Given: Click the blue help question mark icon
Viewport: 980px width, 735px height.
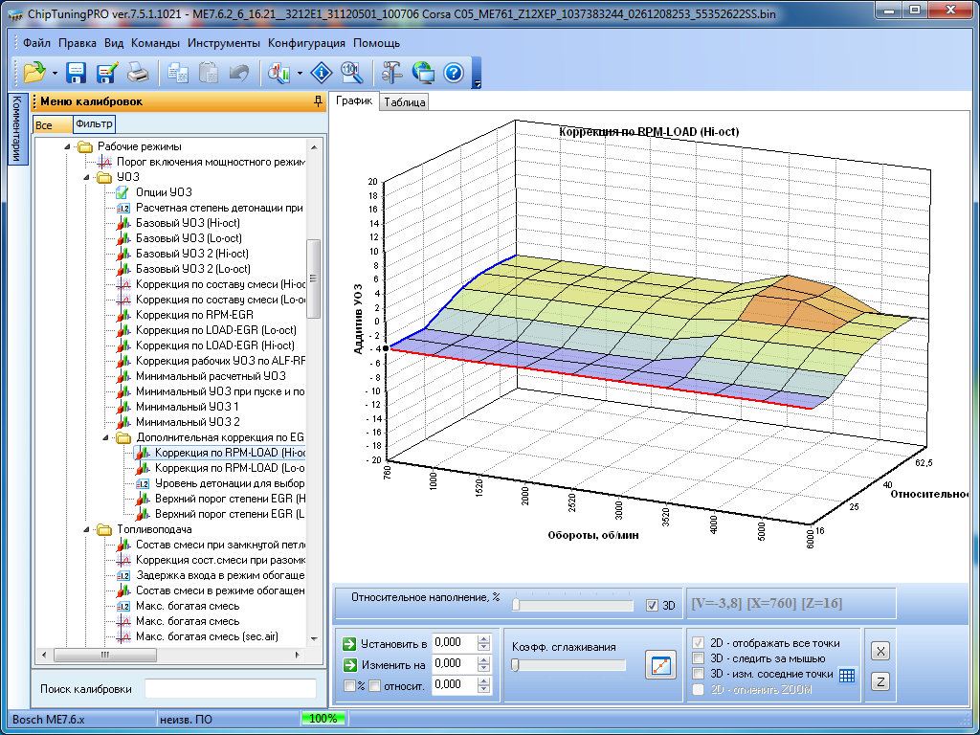Looking at the screenshot, I should coord(453,72).
